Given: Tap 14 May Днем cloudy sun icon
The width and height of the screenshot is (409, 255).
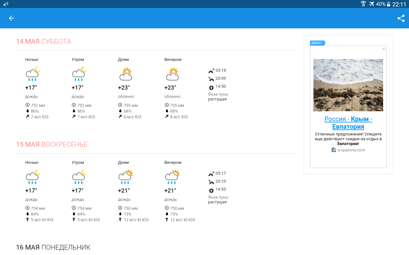Looking at the screenshot, I should (x=126, y=74).
